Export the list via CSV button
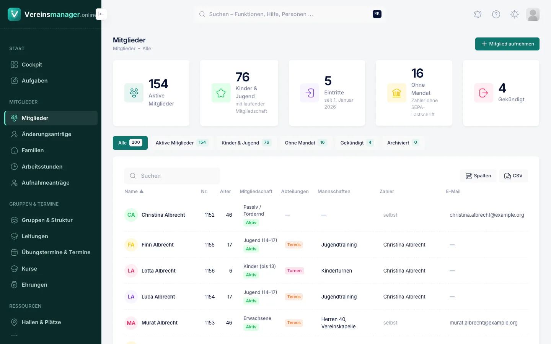 tap(514, 176)
